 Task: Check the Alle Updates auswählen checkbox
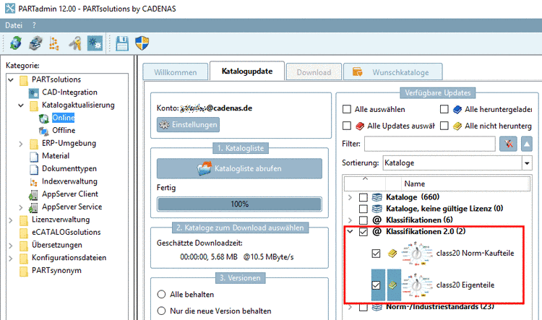click(347, 126)
